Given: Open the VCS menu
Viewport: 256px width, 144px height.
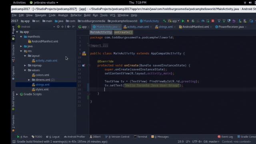Looking at the screenshot, I should point(112,15).
